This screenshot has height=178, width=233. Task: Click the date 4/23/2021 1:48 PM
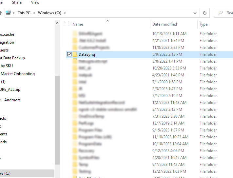168,75
